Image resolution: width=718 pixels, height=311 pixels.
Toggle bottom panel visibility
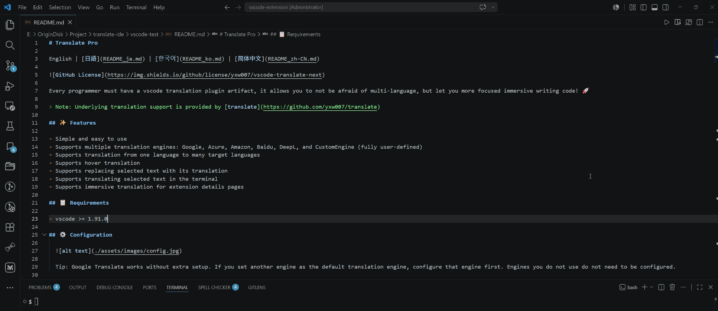point(654,7)
